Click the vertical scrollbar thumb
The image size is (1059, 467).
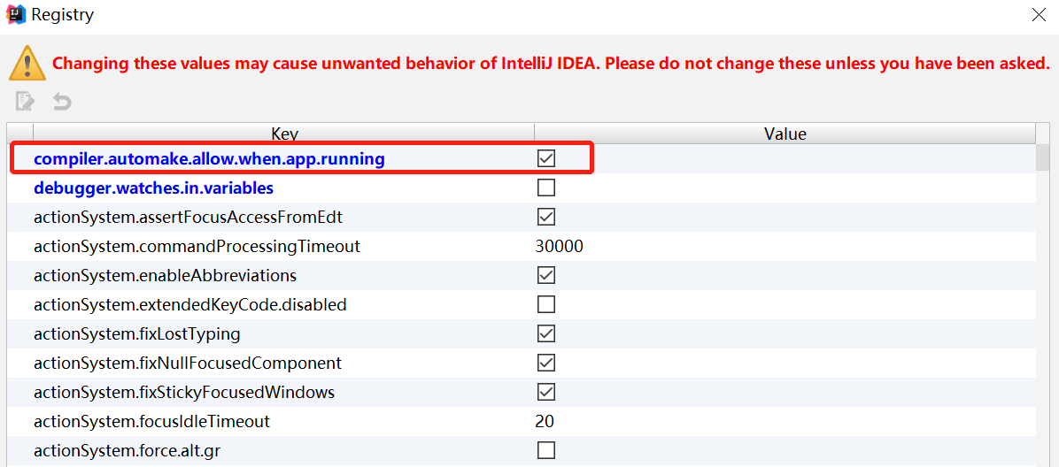point(1044,157)
